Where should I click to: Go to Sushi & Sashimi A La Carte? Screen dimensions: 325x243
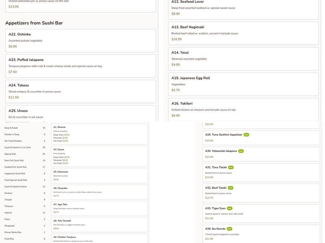17,147
